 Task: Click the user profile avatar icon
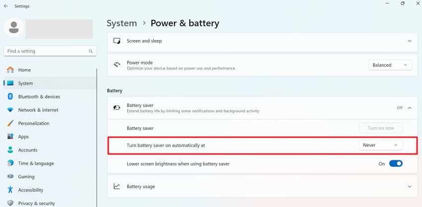14,27
